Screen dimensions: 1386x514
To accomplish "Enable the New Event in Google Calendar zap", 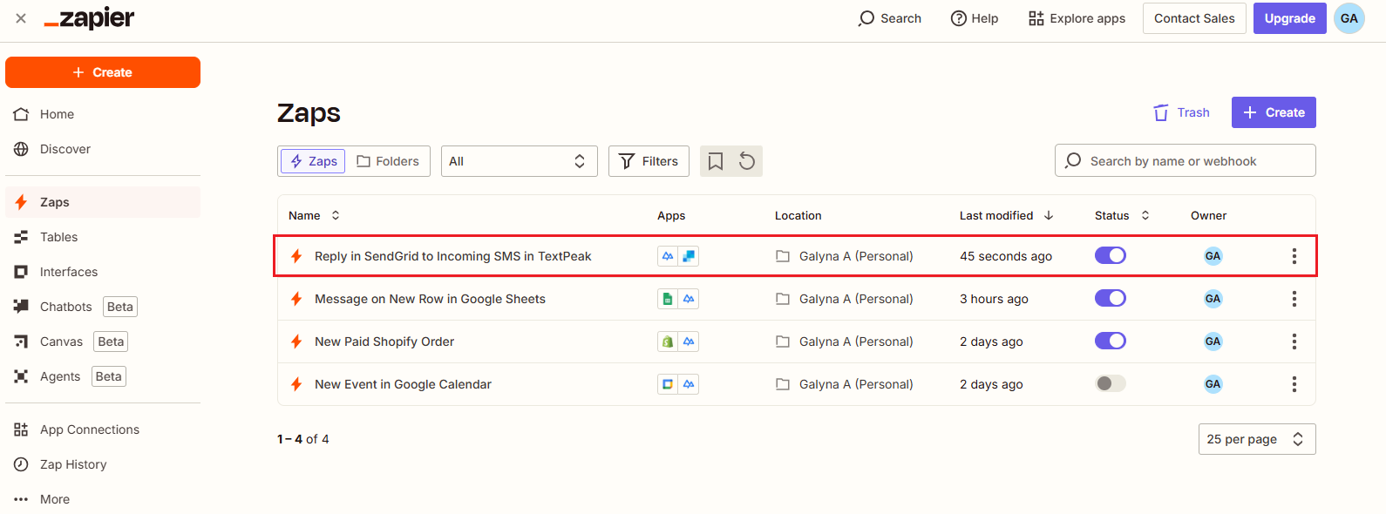I will (x=1111, y=383).
